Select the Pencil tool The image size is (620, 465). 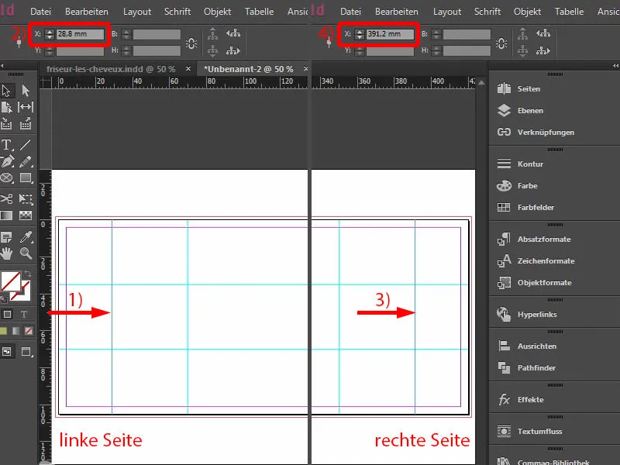pos(26,161)
